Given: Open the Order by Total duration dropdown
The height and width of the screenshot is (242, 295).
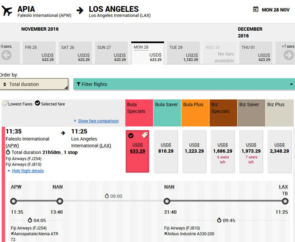Looking at the screenshot, I should pyautogui.click(x=34, y=84).
